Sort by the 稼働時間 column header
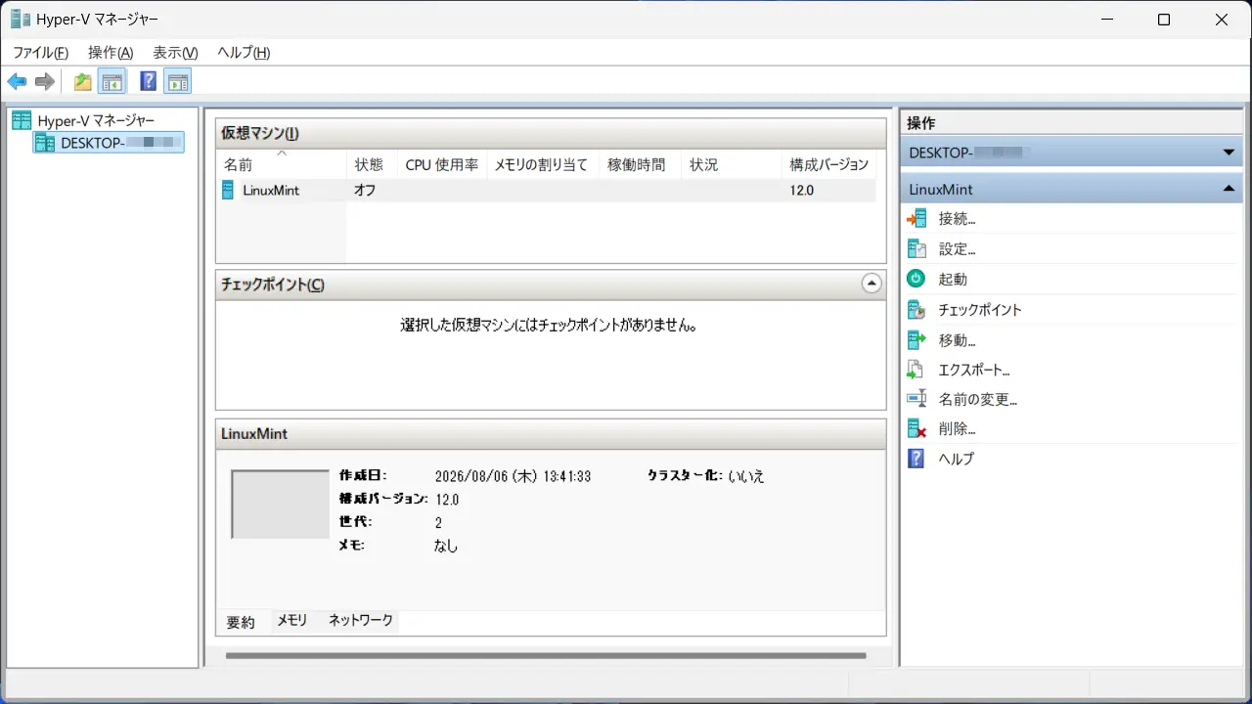The width and height of the screenshot is (1252, 704). (640, 164)
